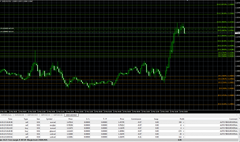
Task: Select the gbpusd symbol cell
Action: tap(53, 131)
